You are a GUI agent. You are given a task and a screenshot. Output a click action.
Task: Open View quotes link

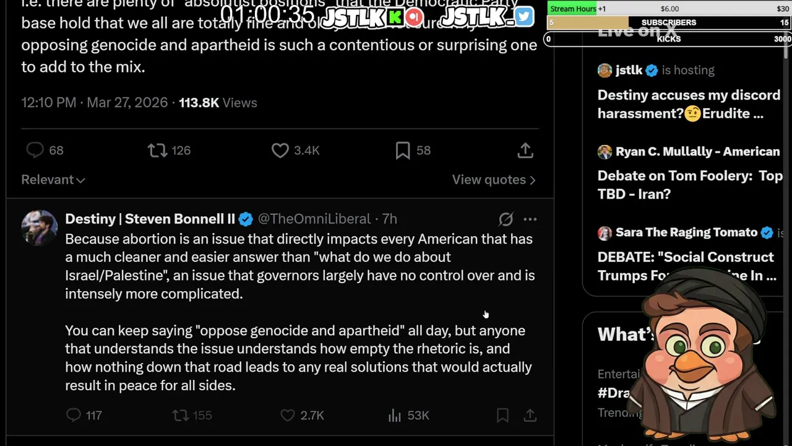[494, 180]
